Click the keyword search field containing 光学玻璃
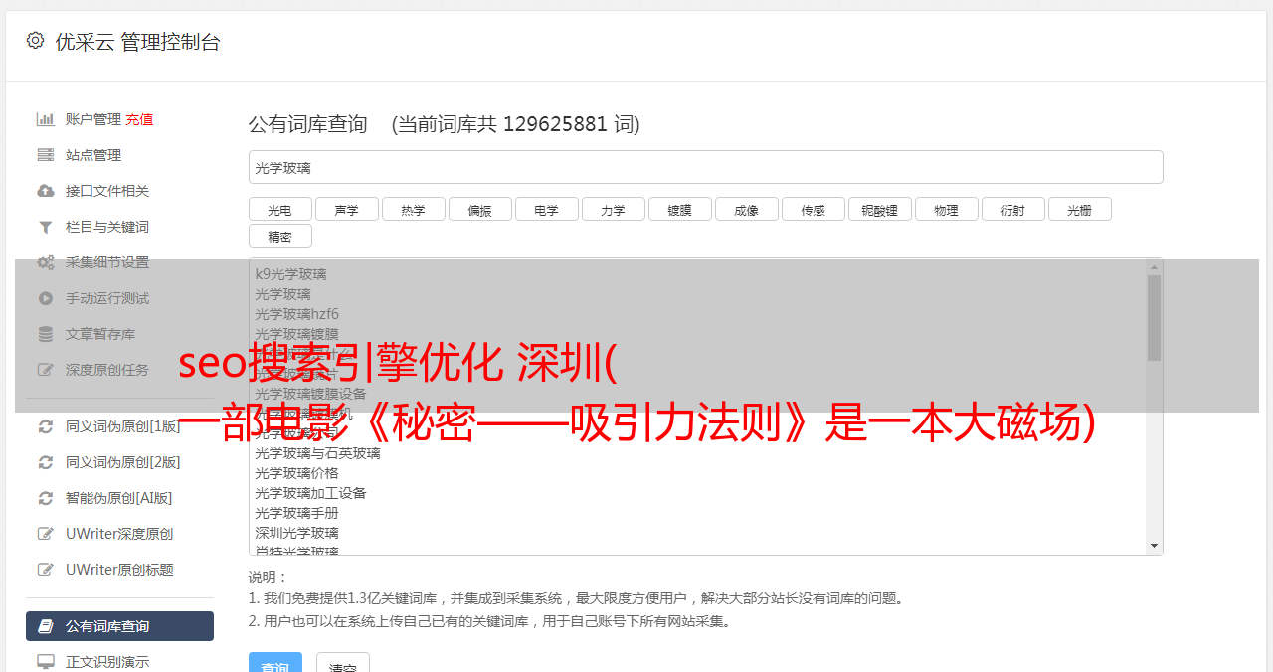The height and width of the screenshot is (672, 1273). [x=705, y=167]
